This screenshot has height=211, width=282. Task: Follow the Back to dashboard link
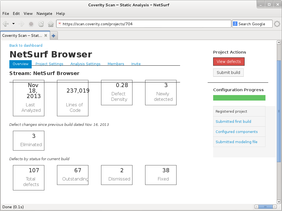pos(26,45)
